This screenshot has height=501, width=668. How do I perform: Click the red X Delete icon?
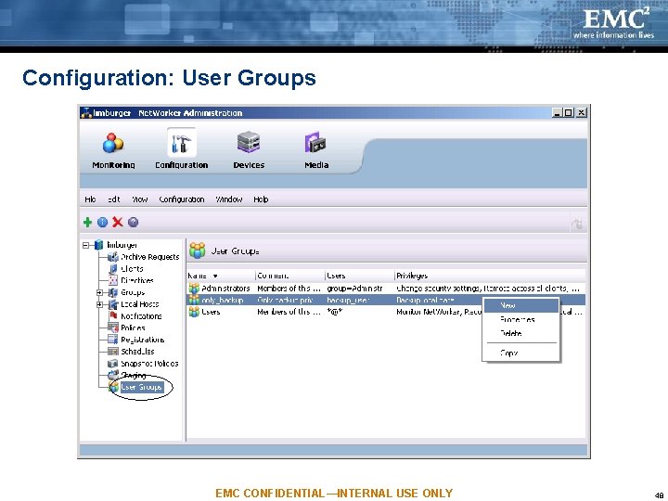[118, 222]
